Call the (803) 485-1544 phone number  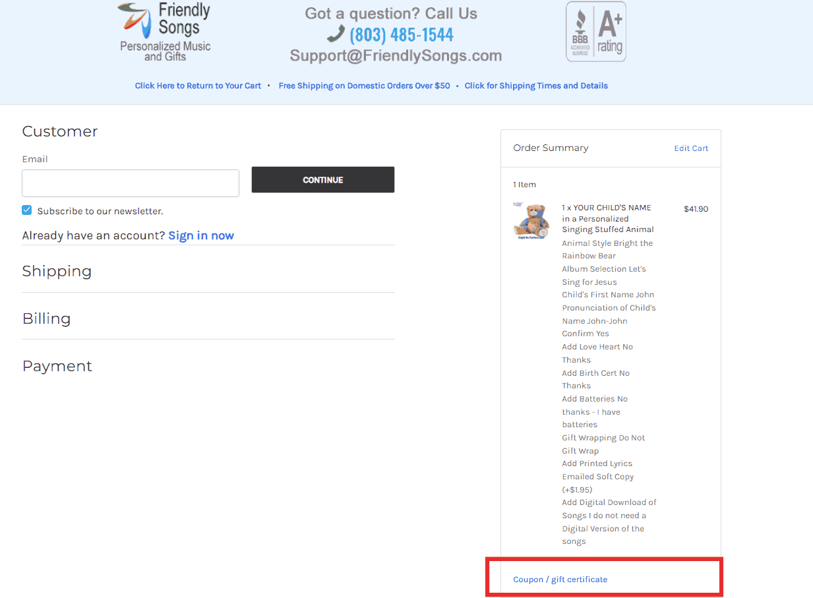click(x=402, y=34)
